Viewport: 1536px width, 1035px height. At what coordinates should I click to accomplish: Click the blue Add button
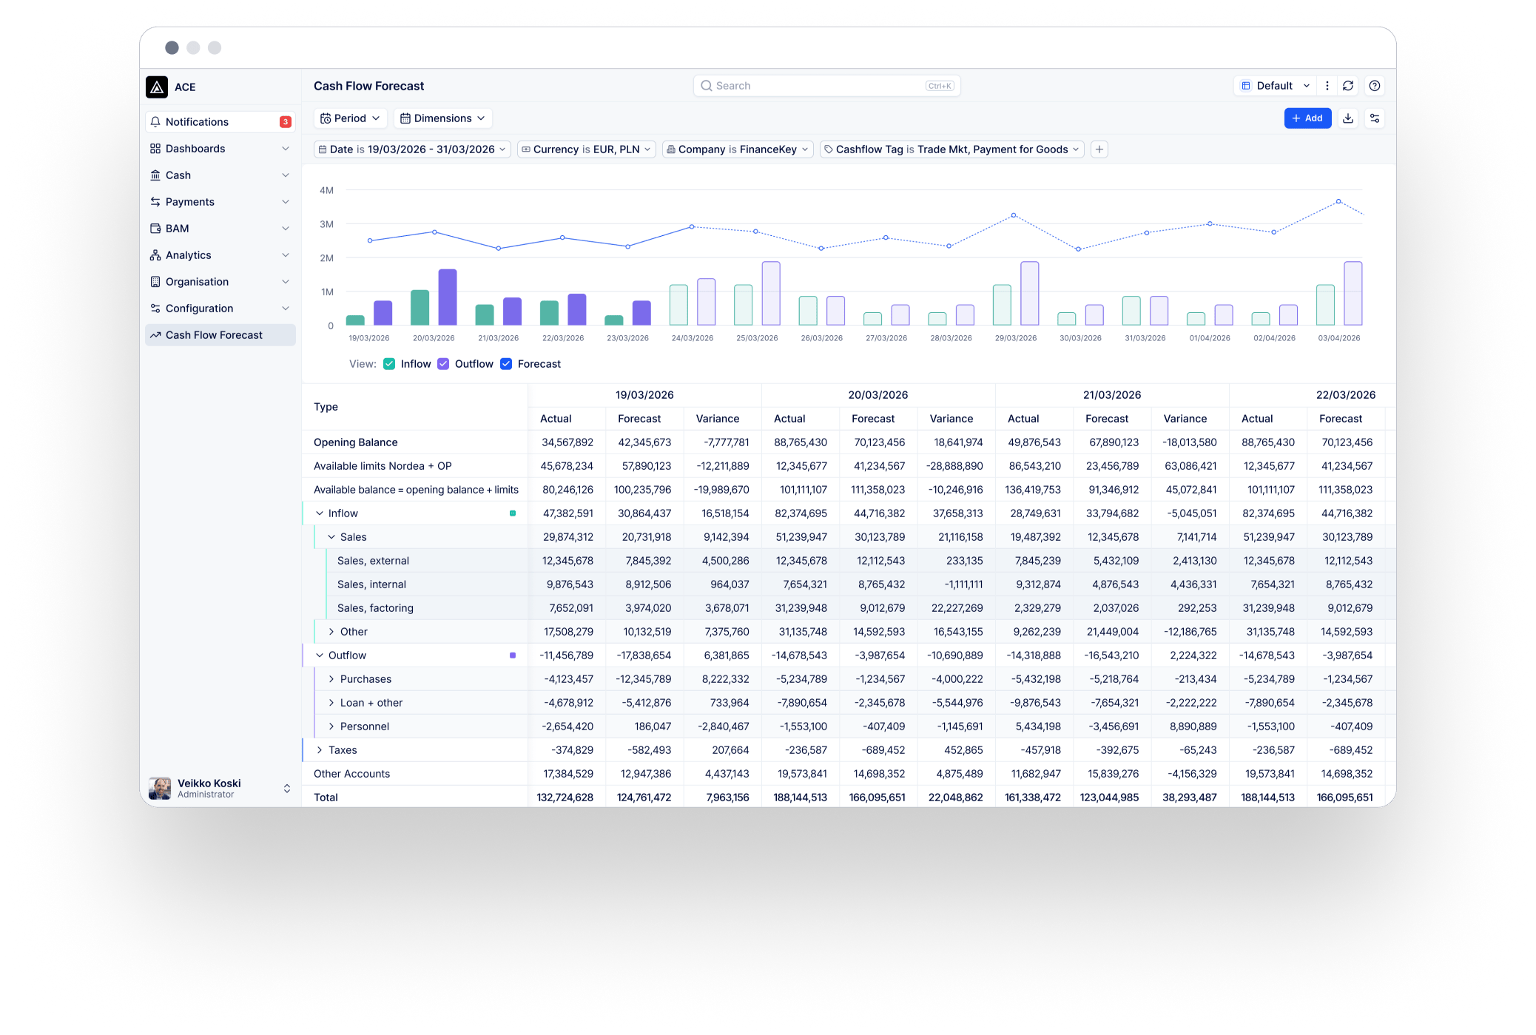pyautogui.click(x=1307, y=118)
